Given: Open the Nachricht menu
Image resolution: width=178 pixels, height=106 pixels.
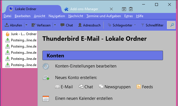Looking at the screenshot, I should pyautogui.click(x=76, y=16).
